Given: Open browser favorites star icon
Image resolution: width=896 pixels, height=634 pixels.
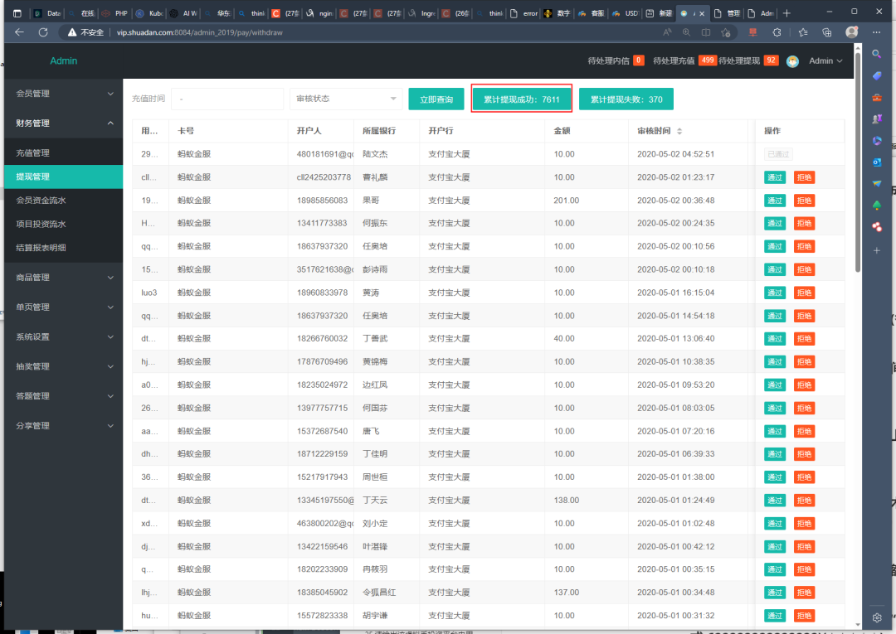Looking at the screenshot, I should (x=803, y=32).
